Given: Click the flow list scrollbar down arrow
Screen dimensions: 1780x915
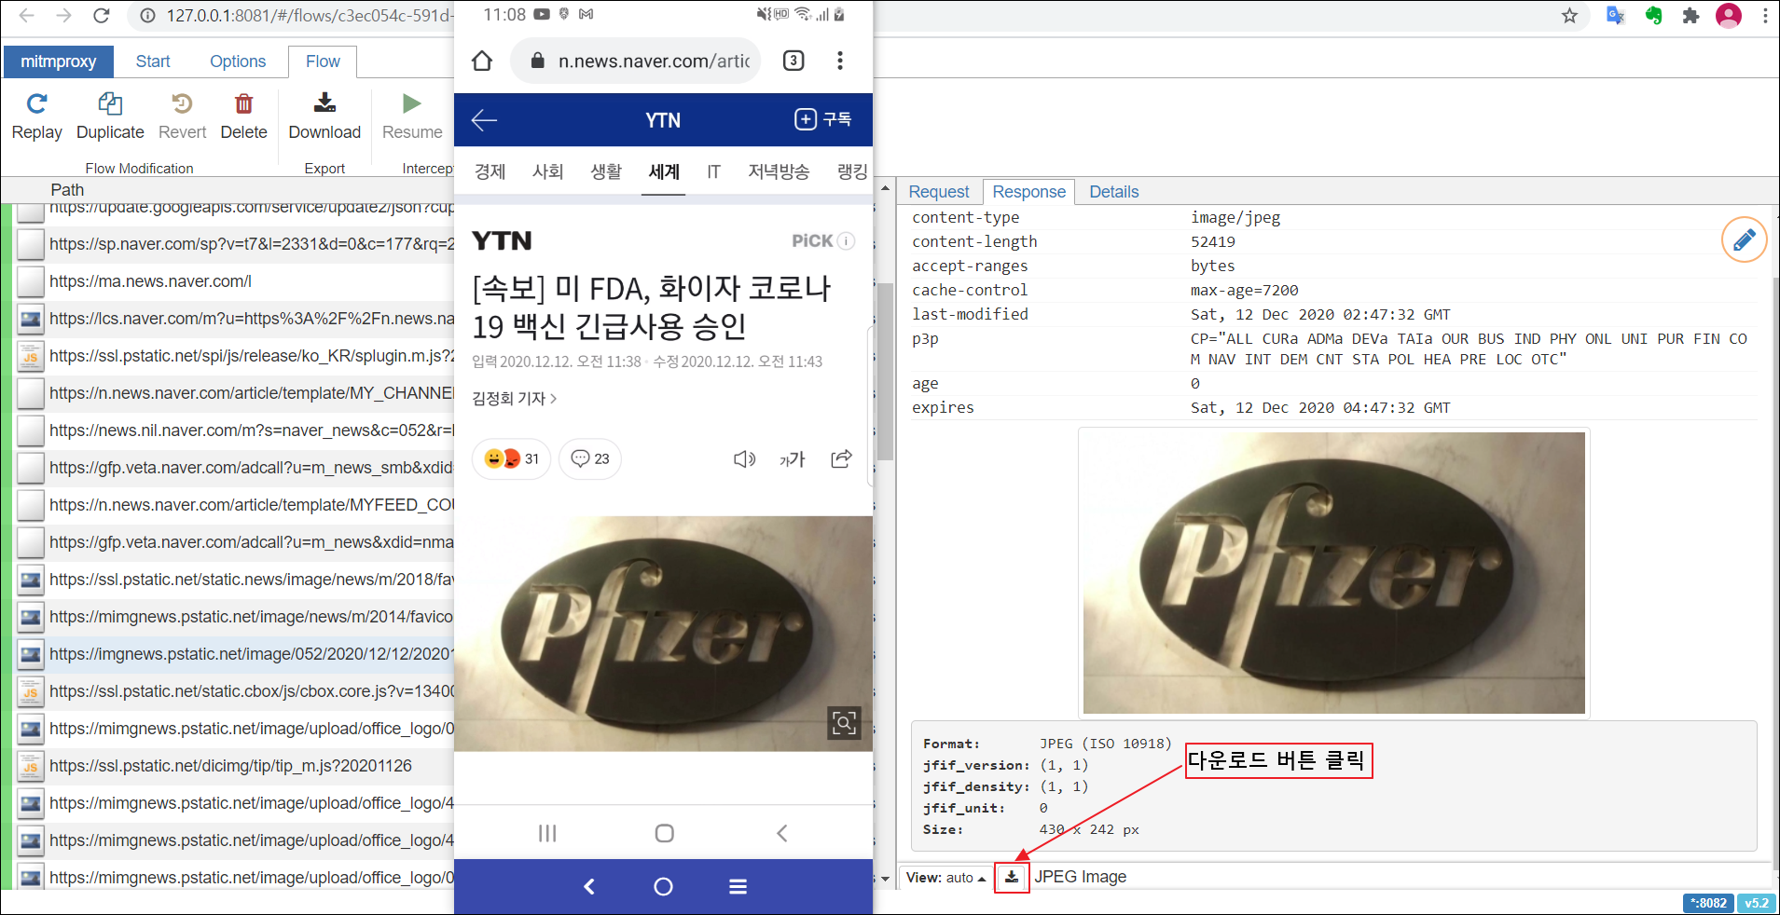Looking at the screenshot, I should click(x=885, y=878).
